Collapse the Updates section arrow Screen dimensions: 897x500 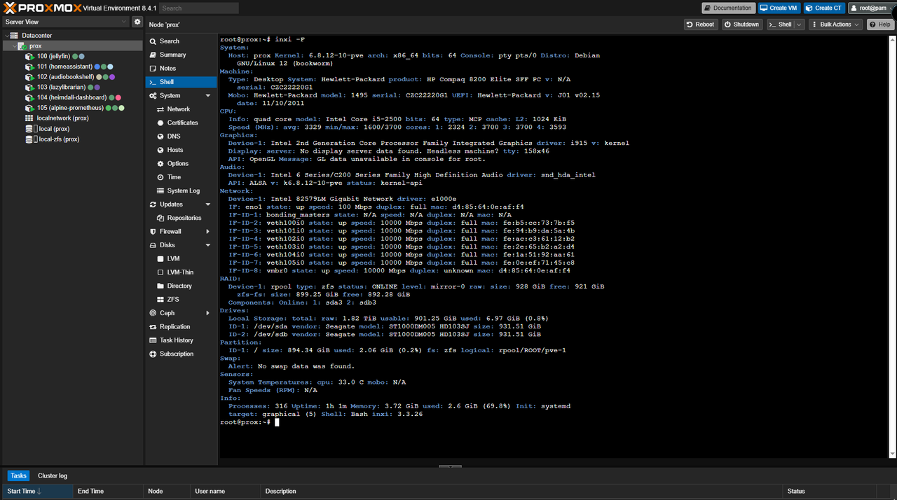coord(208,204)
